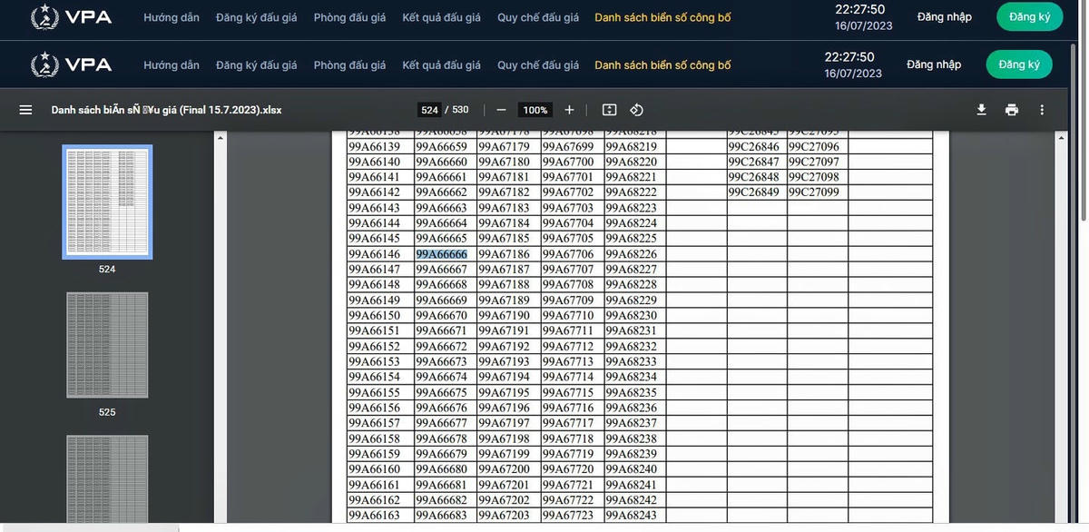Click the green Đăng ký button in lower header
Screen dimensions: 1089x532
1018,64
